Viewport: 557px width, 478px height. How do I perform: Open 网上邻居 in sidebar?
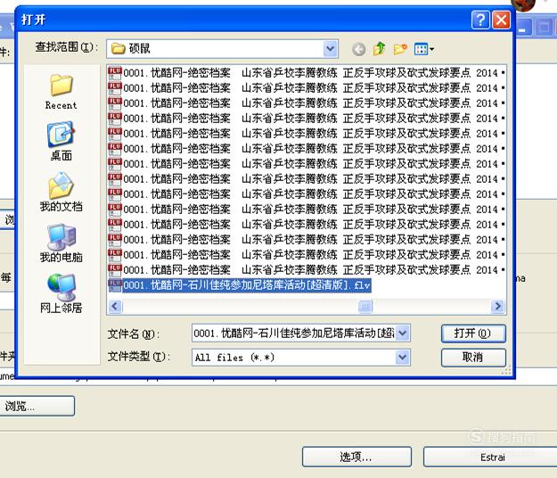61,293
